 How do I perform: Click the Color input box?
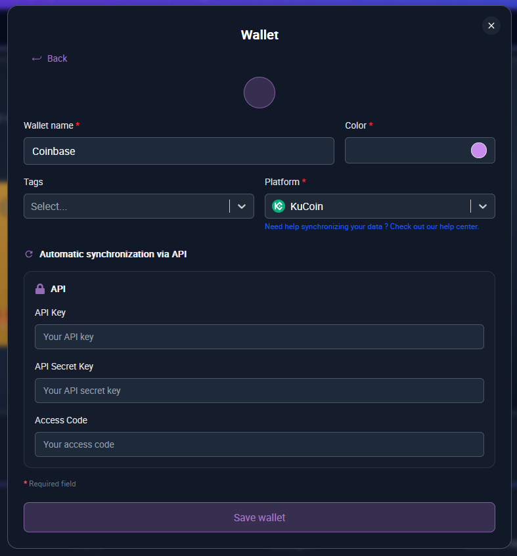407,150
